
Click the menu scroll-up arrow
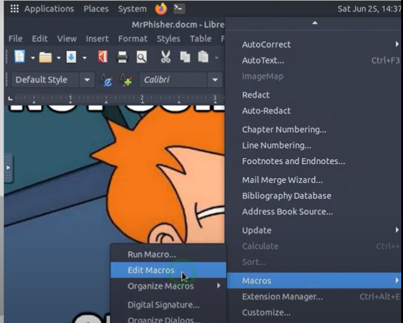coord(314,23)
